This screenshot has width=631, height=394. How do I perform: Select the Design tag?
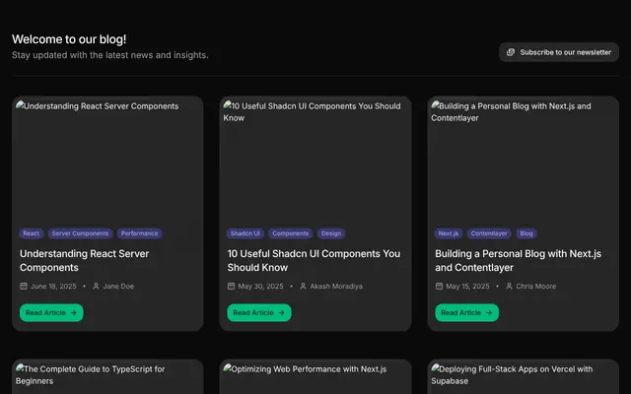coord(331,233)
